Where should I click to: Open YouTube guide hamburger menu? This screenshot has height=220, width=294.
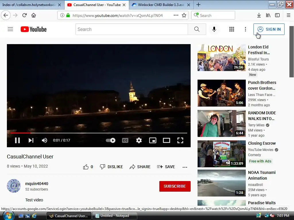(x=10, y=29)
